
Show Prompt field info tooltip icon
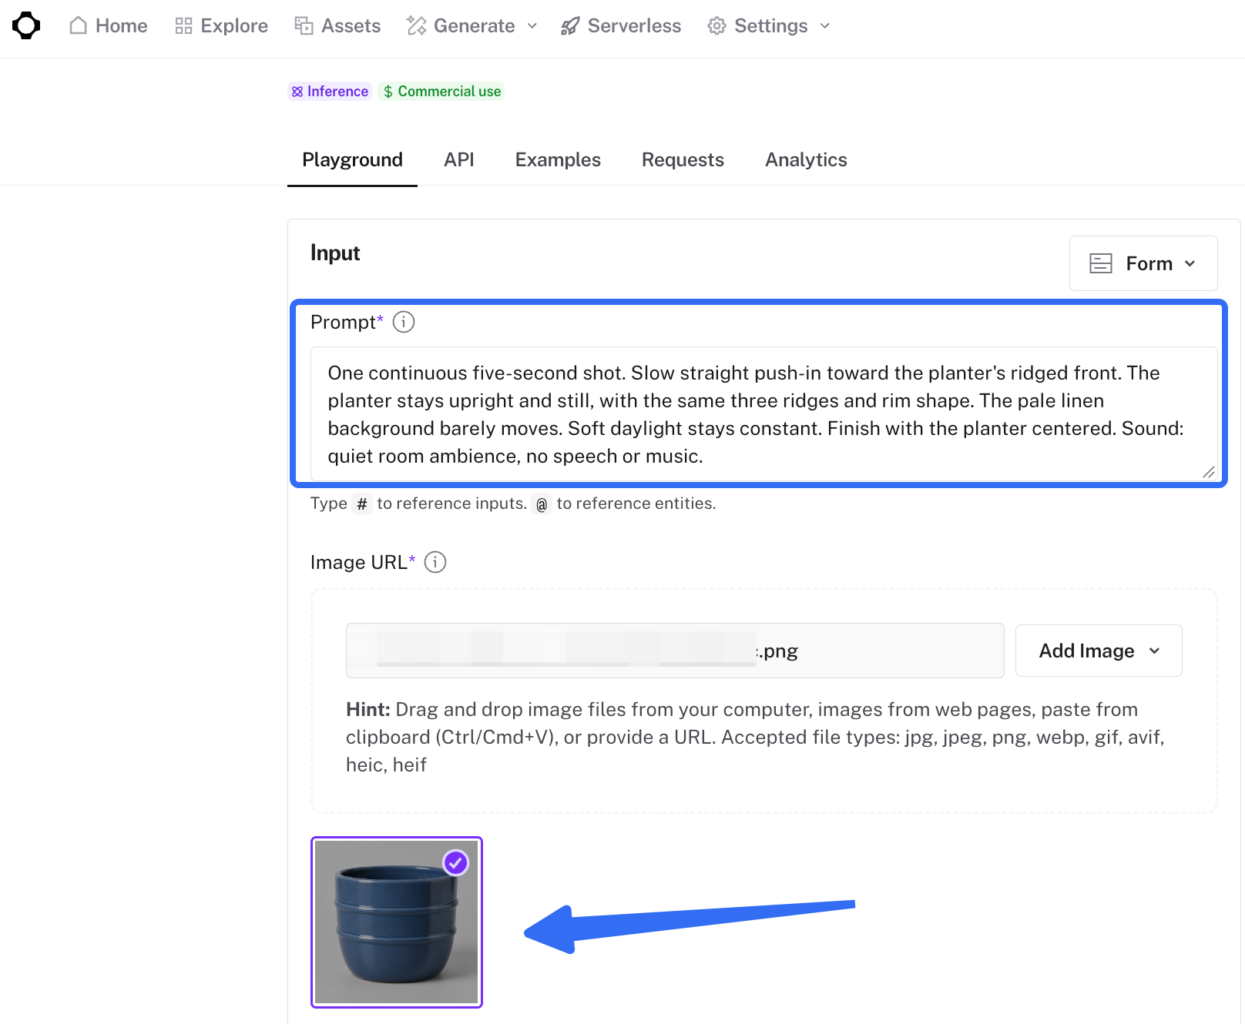pos(404,322)
